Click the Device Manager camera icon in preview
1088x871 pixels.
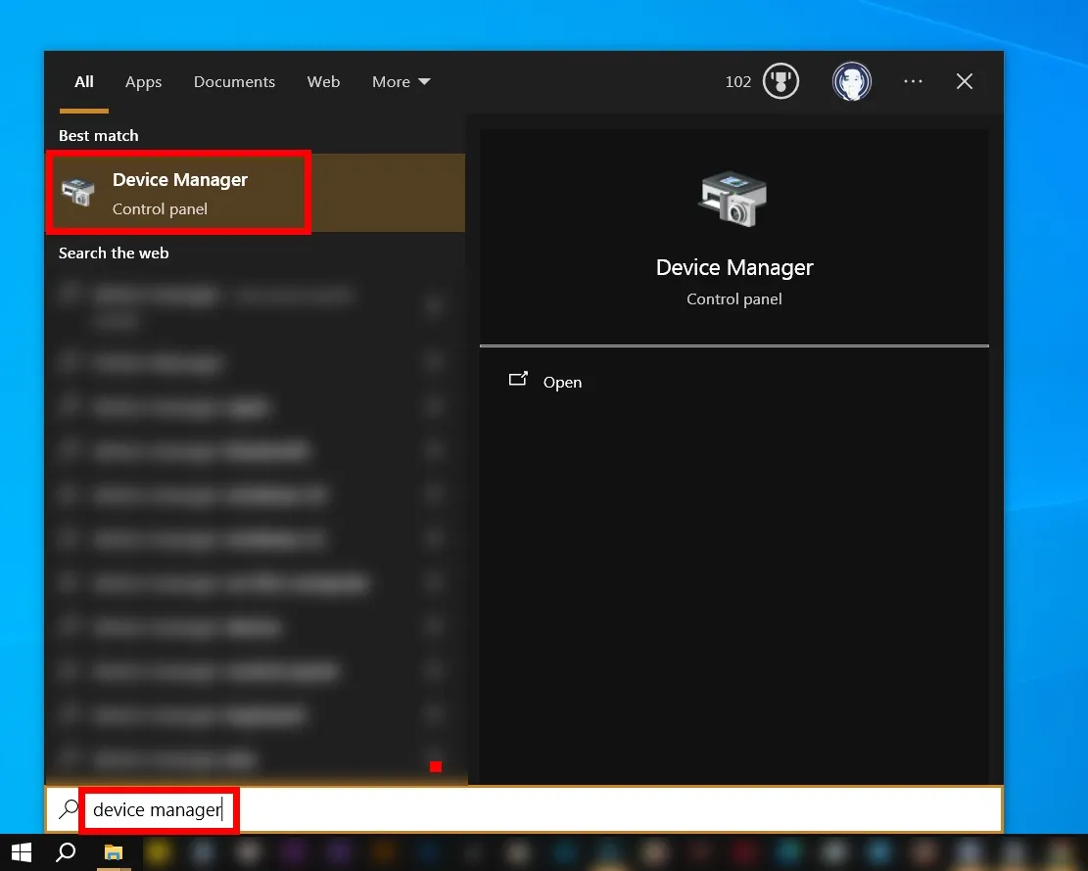point(733,201)
